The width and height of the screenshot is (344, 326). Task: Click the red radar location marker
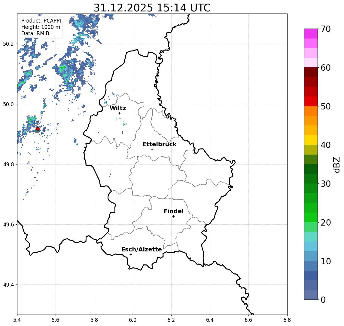[x=38, y=129]
